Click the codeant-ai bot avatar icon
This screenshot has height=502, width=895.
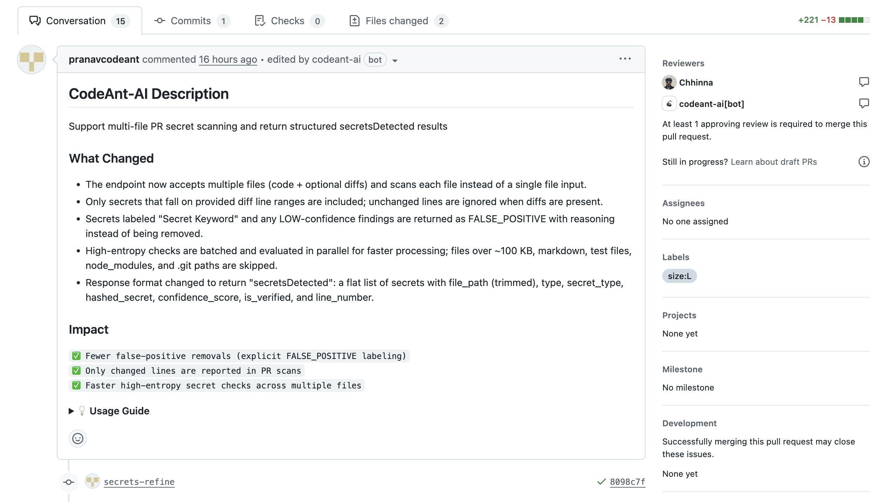pos(669,104)
